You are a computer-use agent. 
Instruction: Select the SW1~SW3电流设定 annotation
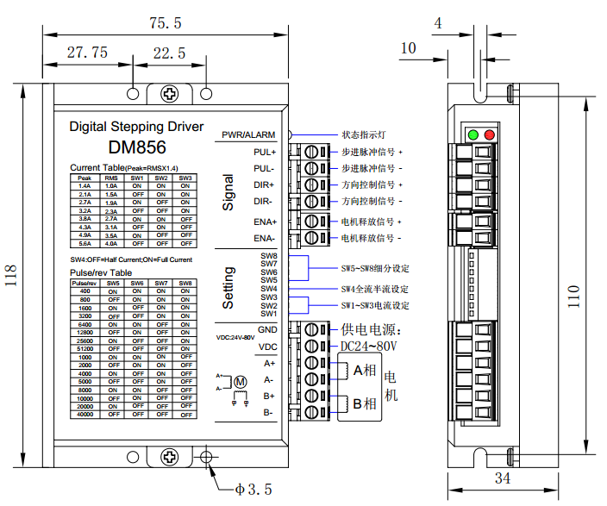375,305
